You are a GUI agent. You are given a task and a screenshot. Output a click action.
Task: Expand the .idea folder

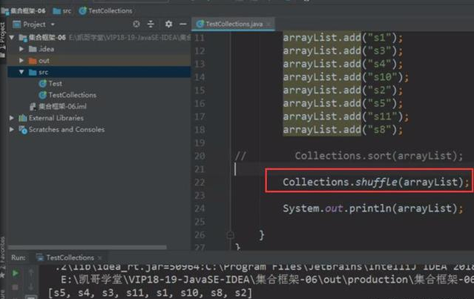[x=21, y=49]
